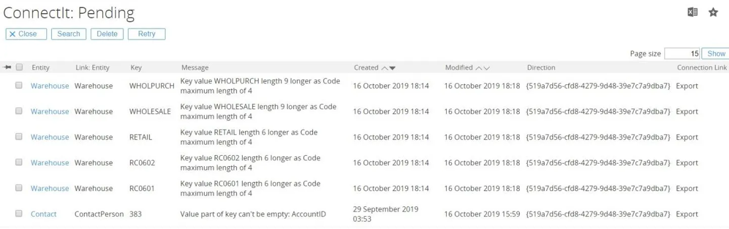Export list to Excel icon
The height and width of the screenshot is (229, 729).
point(693,13)
